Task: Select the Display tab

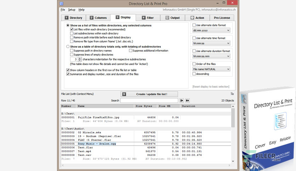Action: tap(123, 17)
